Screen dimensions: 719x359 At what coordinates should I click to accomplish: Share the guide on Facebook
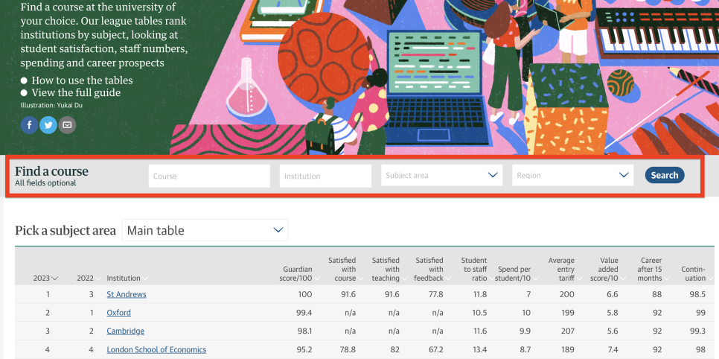pyautogui.click(x=29, y=125)
